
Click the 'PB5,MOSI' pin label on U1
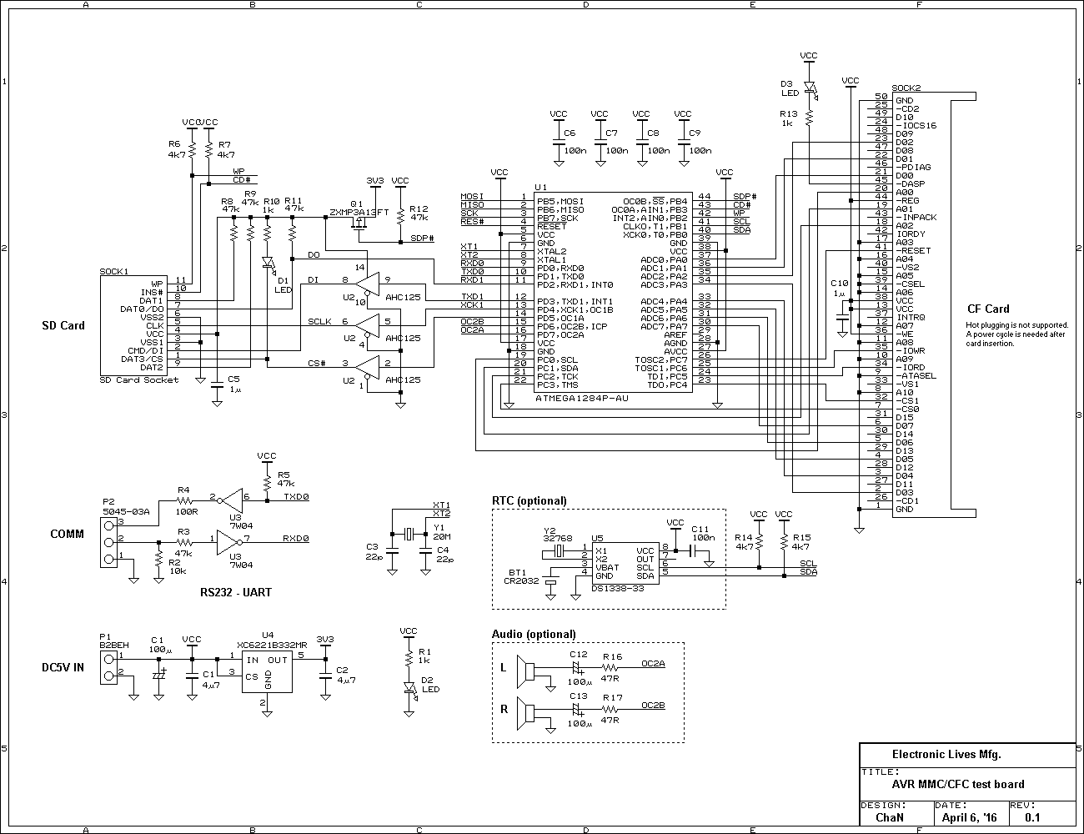(x=561, y=201)
